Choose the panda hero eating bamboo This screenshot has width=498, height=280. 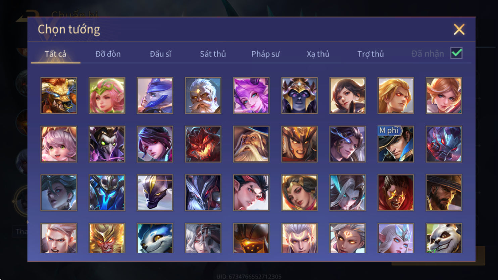click(444, 238)
